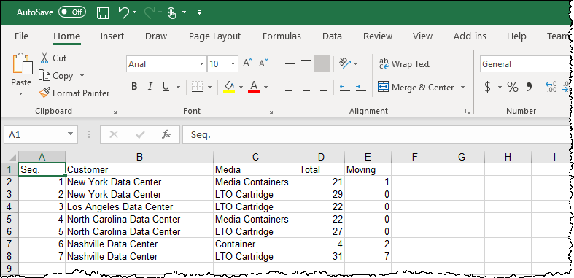Open Font settings dialog launcher
Image resolution: width=574 pixels, height=278 pixels.
pos(270,111)
